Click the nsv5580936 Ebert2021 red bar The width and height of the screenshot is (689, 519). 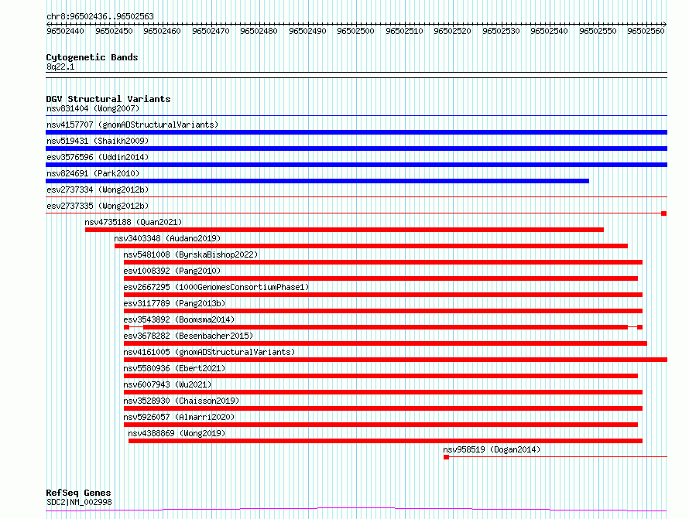381,376
